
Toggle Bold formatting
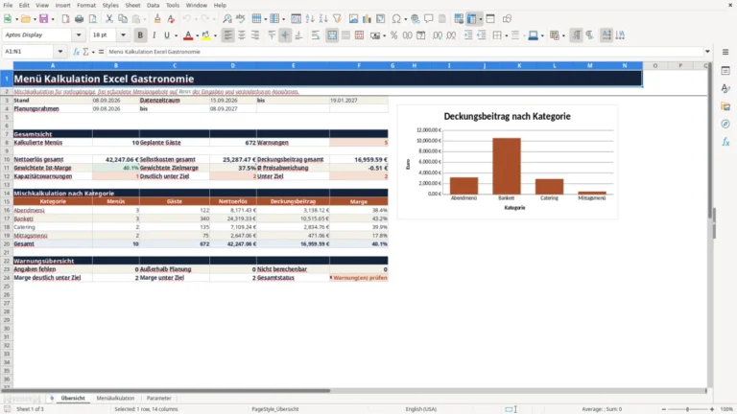point(140,35)
